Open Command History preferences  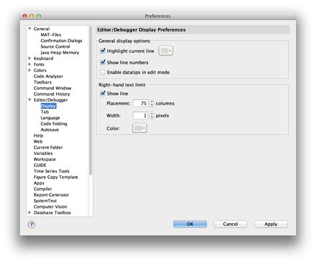52,94
